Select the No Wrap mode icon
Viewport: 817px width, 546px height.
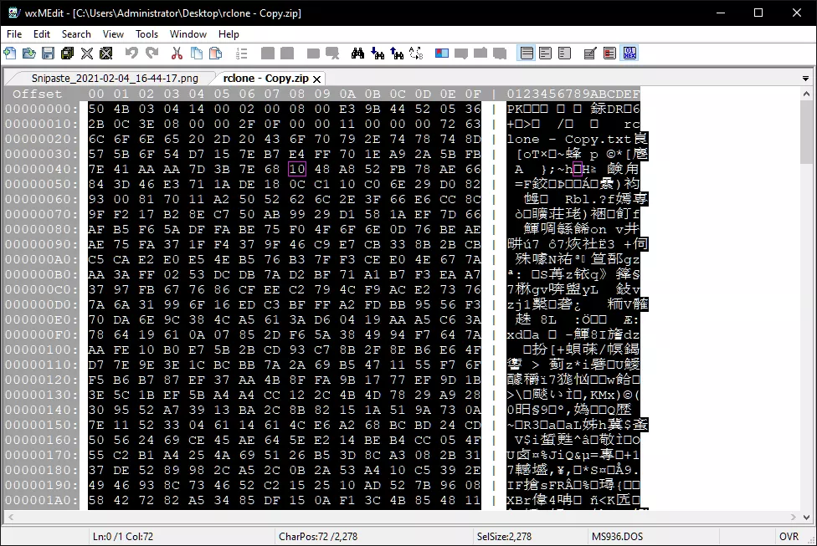pyautogui.click(x=527, y=53)
